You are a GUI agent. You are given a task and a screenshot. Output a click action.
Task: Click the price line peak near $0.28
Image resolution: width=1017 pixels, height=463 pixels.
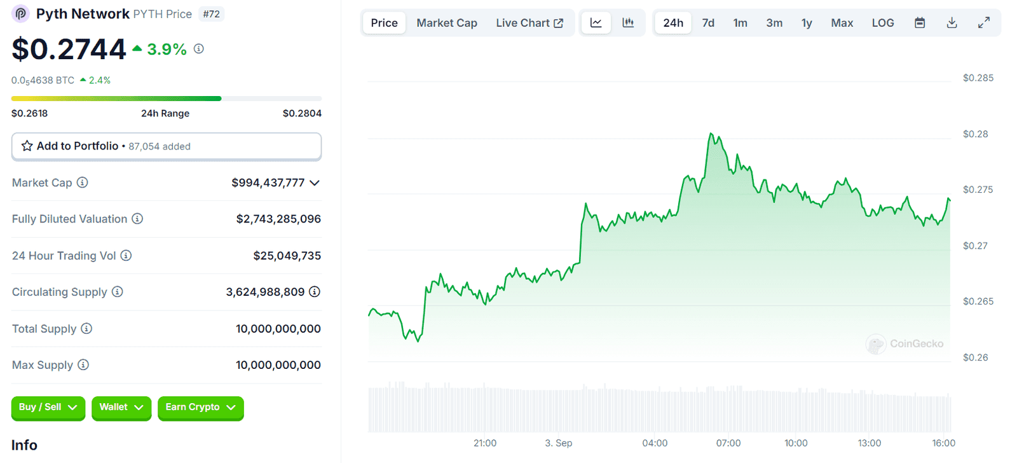tap(711, 134)
